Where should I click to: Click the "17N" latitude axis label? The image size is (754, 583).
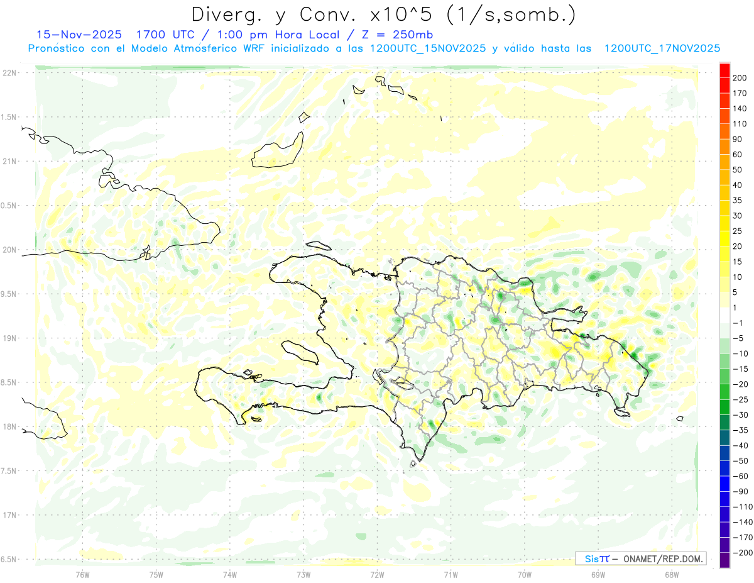9,515
